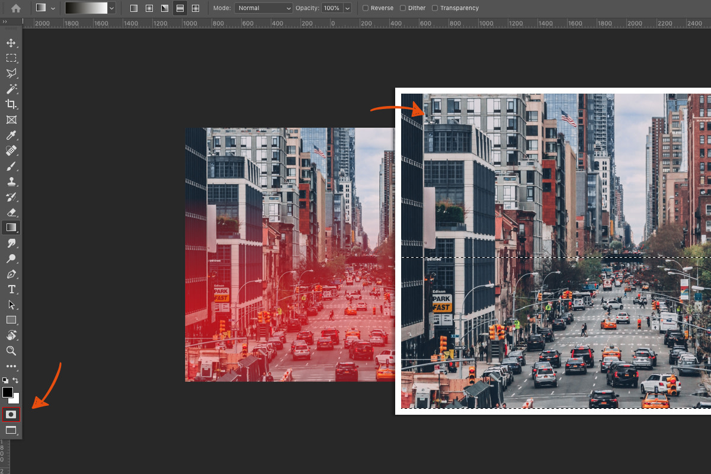Change the screen mode
The width and height of the screenshot is (711, 474).
[11, 430]
